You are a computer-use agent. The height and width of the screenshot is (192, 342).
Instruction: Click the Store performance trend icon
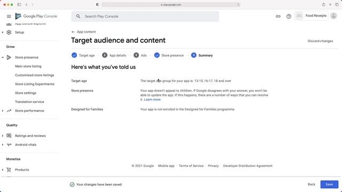coord(9,111)
